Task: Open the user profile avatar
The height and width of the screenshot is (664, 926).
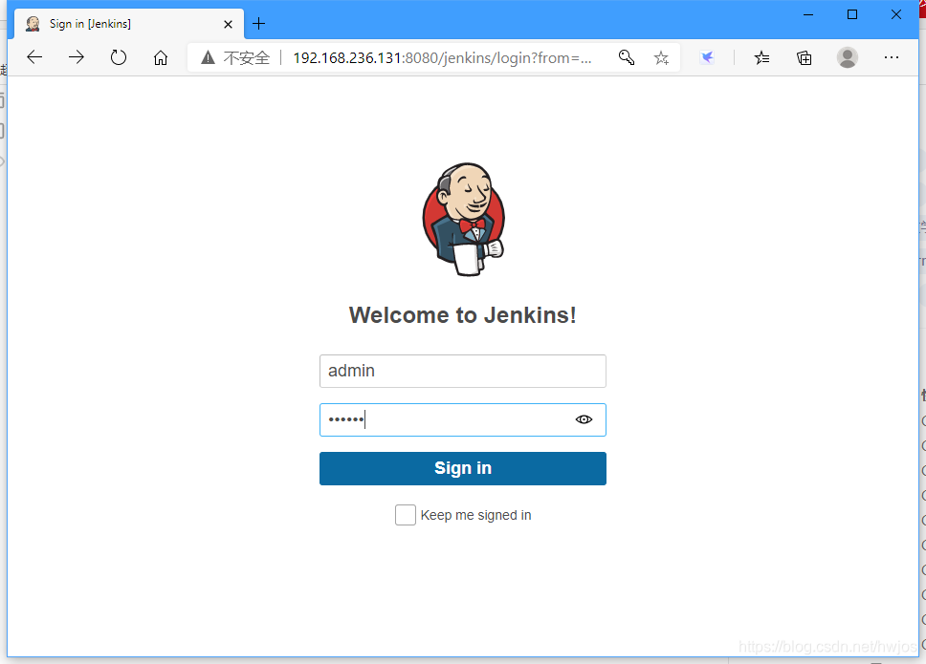Action: click(848, 57)
